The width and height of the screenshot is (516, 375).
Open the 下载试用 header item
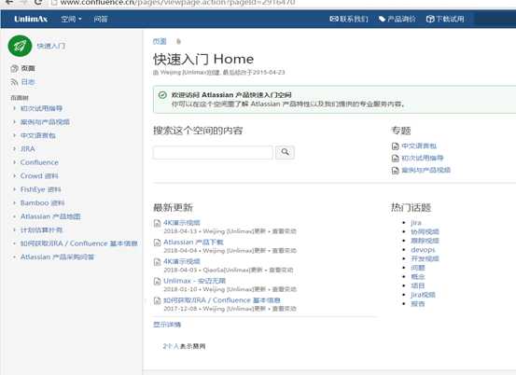[x=445, y=19]
